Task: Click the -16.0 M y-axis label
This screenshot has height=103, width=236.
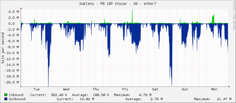Action: pyautogui.click(x=11, y=71)
